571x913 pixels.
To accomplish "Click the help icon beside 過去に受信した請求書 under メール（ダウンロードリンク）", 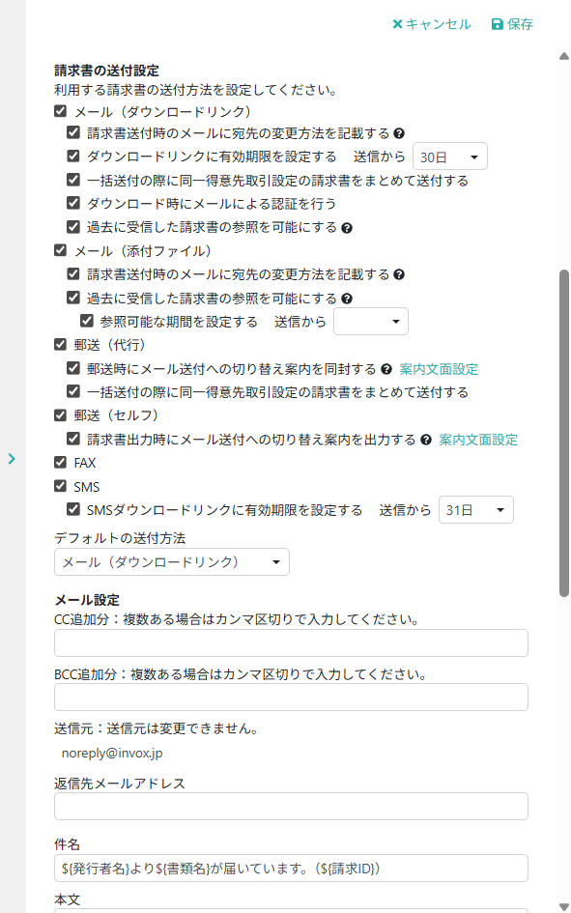I will pos(347,228).
